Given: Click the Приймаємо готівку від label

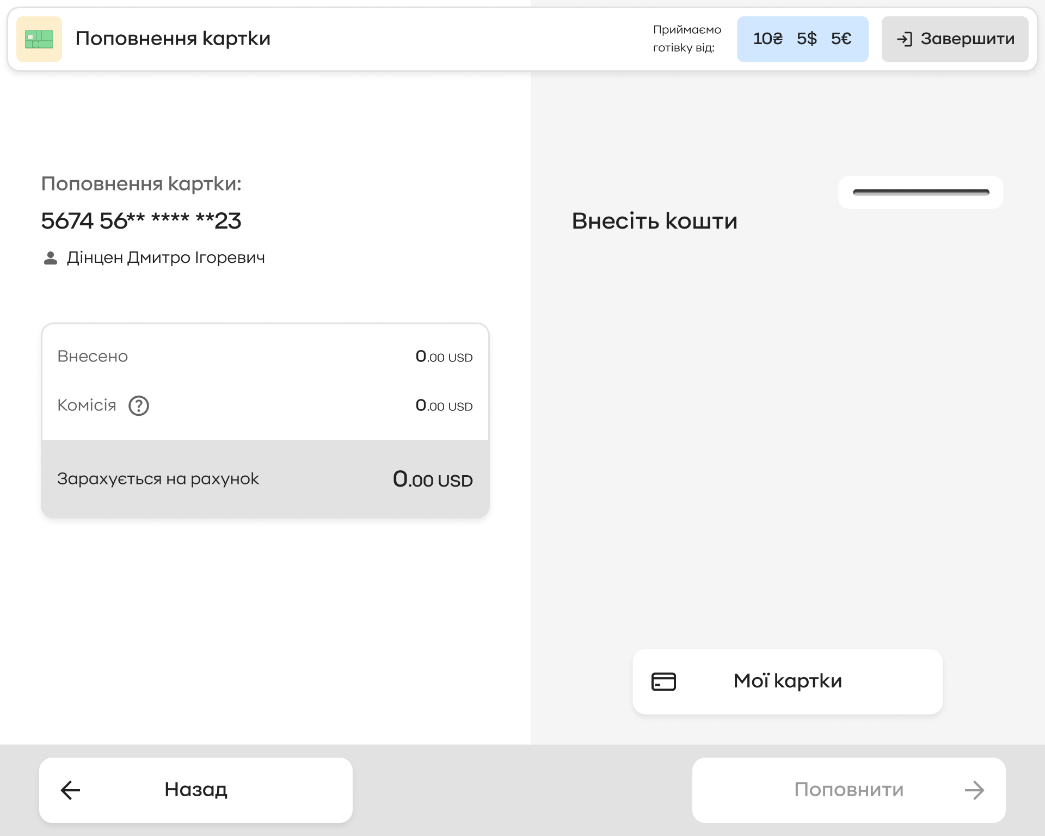Looking at the screenshot, I should coord(687,39).
